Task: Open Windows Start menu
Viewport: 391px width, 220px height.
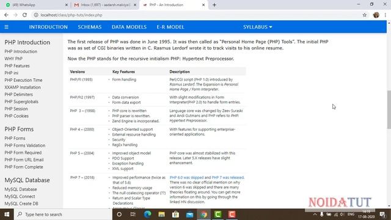Action: [7, 215]
